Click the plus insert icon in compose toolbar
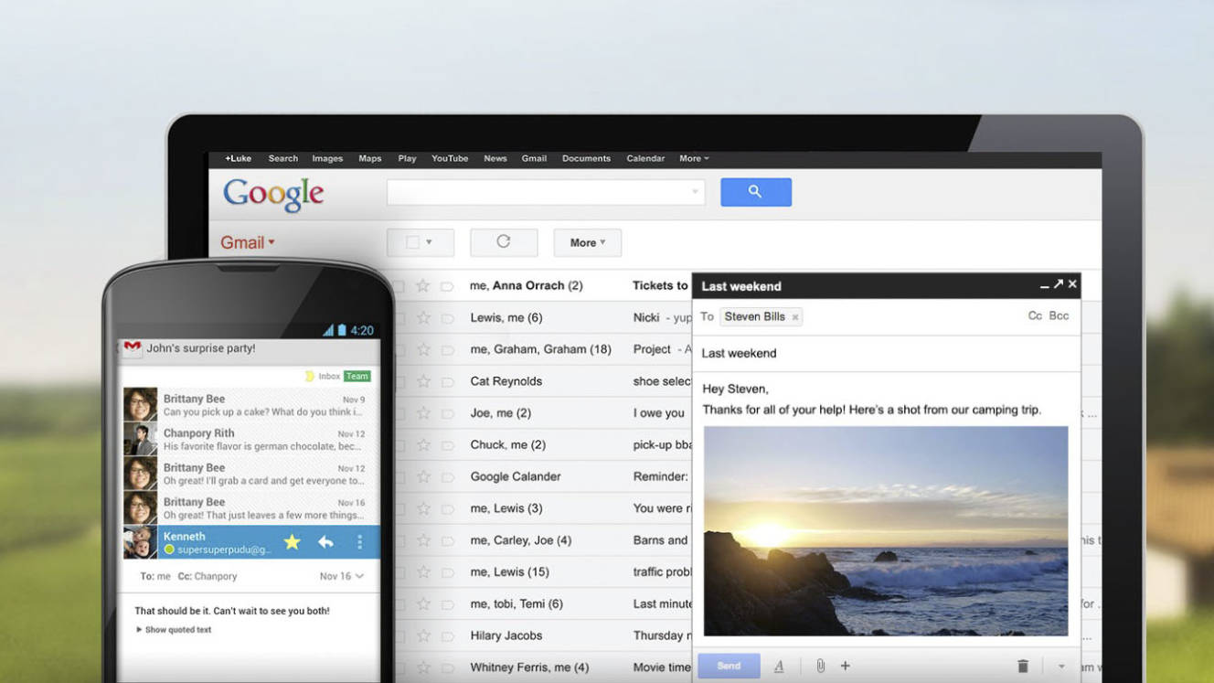 [x=846, y=667]
